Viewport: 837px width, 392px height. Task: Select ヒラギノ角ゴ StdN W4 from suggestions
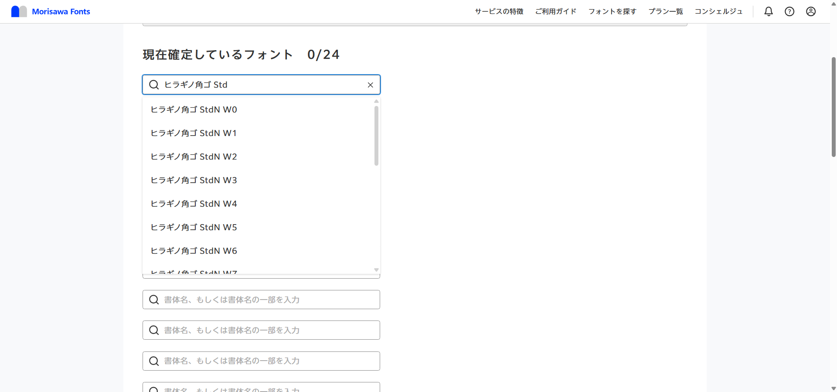(258, 204)
